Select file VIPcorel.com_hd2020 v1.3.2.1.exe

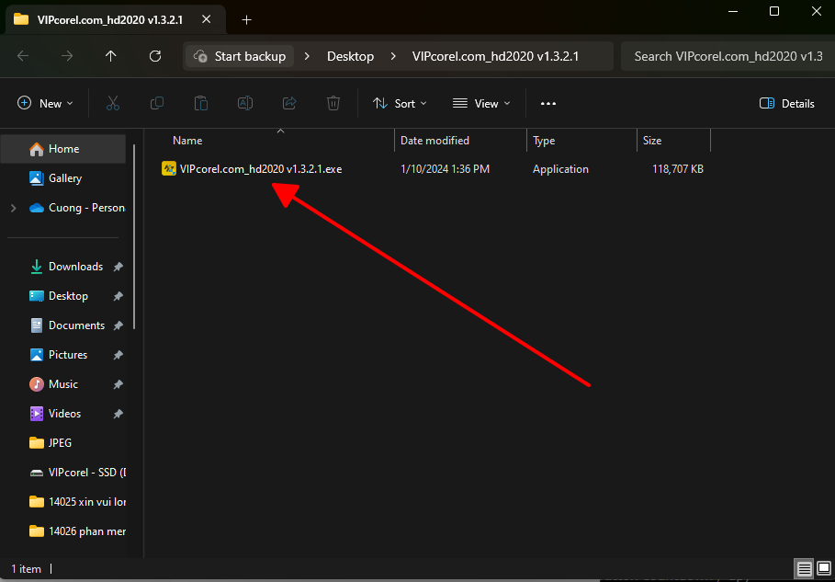261,169
